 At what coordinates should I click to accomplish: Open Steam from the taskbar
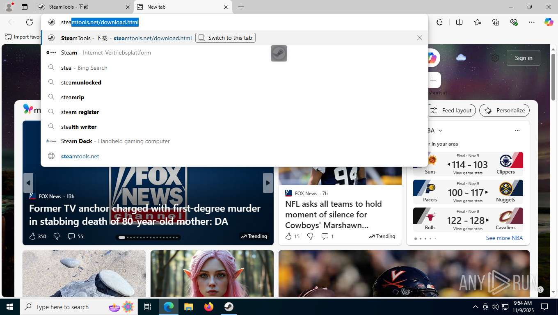(x=229, y=307)
